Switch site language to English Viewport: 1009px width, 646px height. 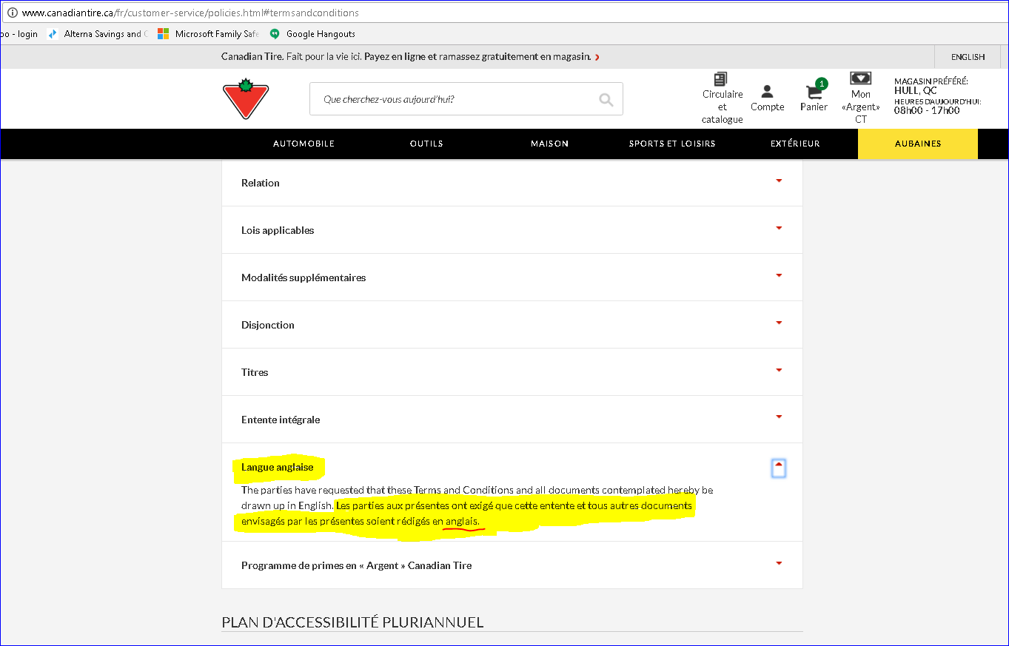[x=968, y=57]
